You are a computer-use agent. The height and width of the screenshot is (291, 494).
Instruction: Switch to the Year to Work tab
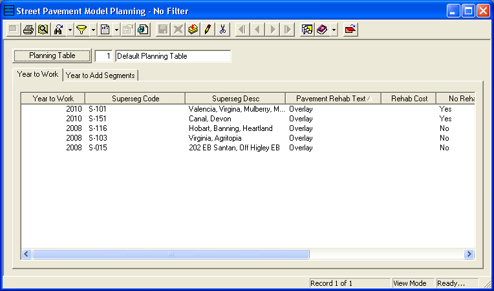point(38,74)
